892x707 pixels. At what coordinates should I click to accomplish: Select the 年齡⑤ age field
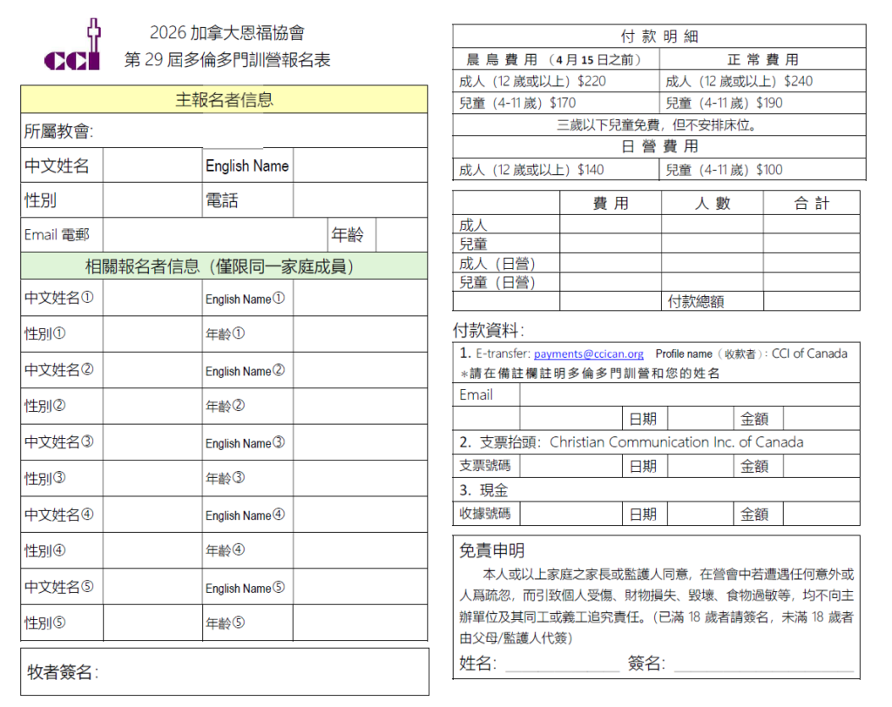point(360,623)
